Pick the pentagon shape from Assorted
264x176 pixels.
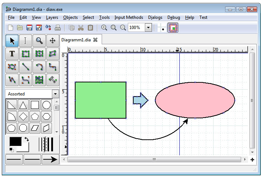pyautogui.click(x=35, y=116)
